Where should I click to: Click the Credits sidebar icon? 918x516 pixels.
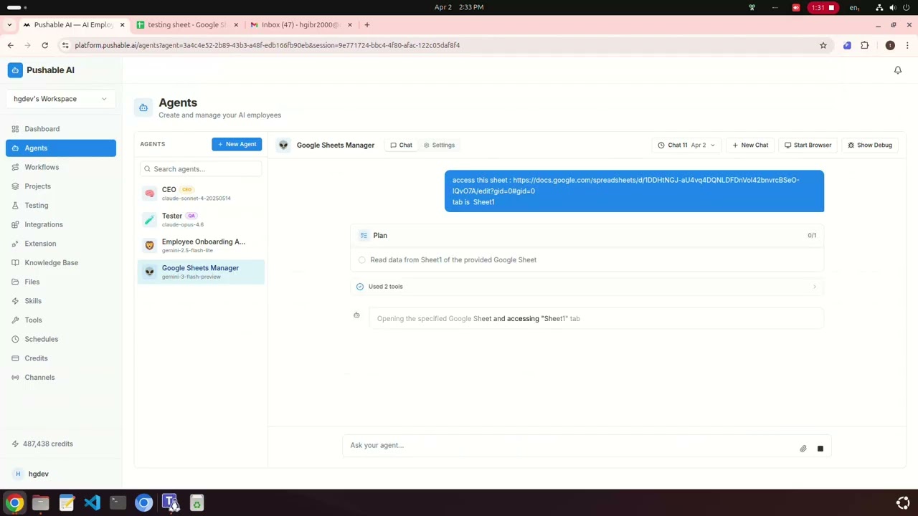(x=15, y=358)
